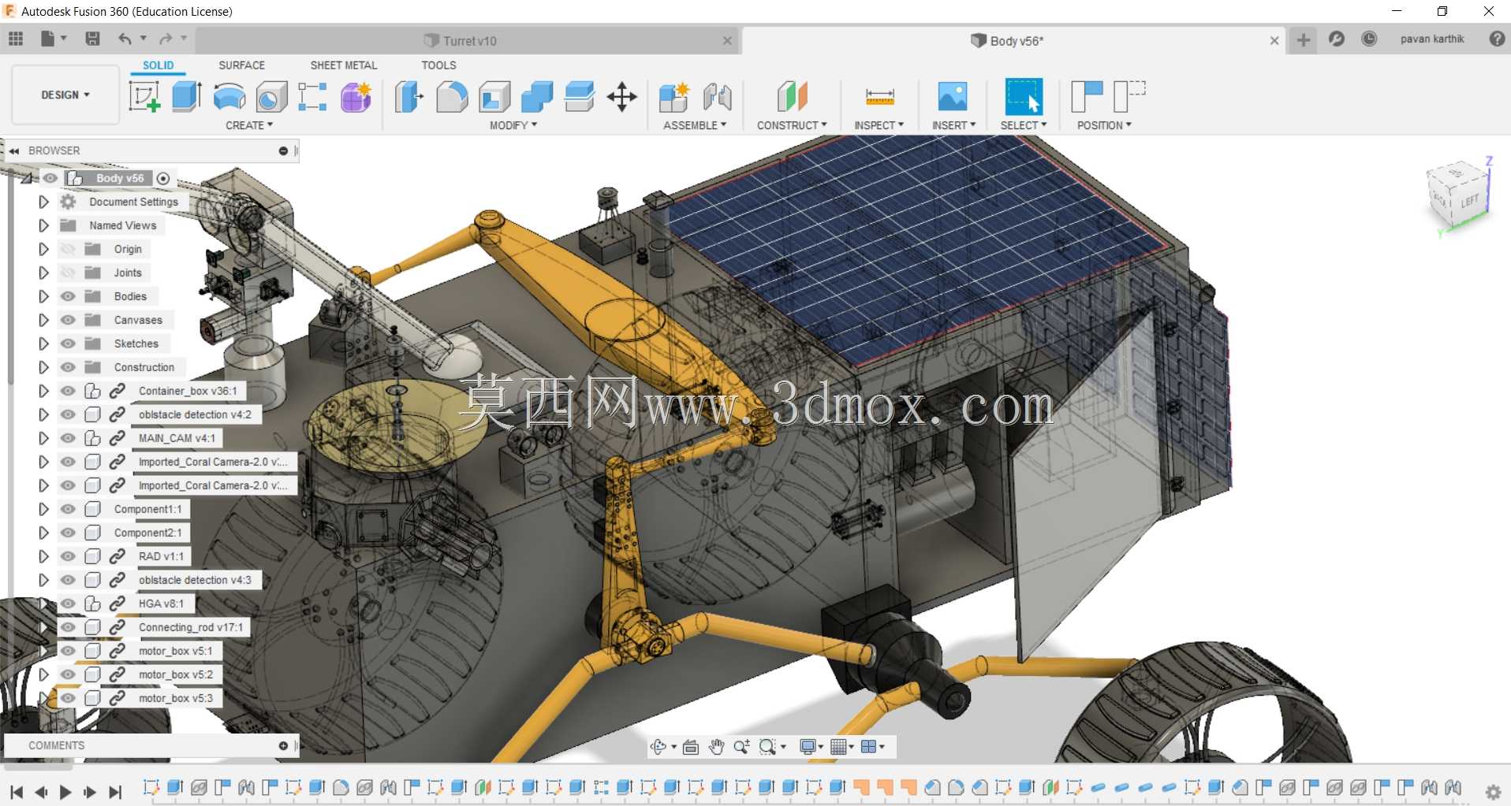Image resolution: width=1511 pixels, height=806 pixels.
Task: Open the CREATE dropdown menu
Action: [249, 125]
